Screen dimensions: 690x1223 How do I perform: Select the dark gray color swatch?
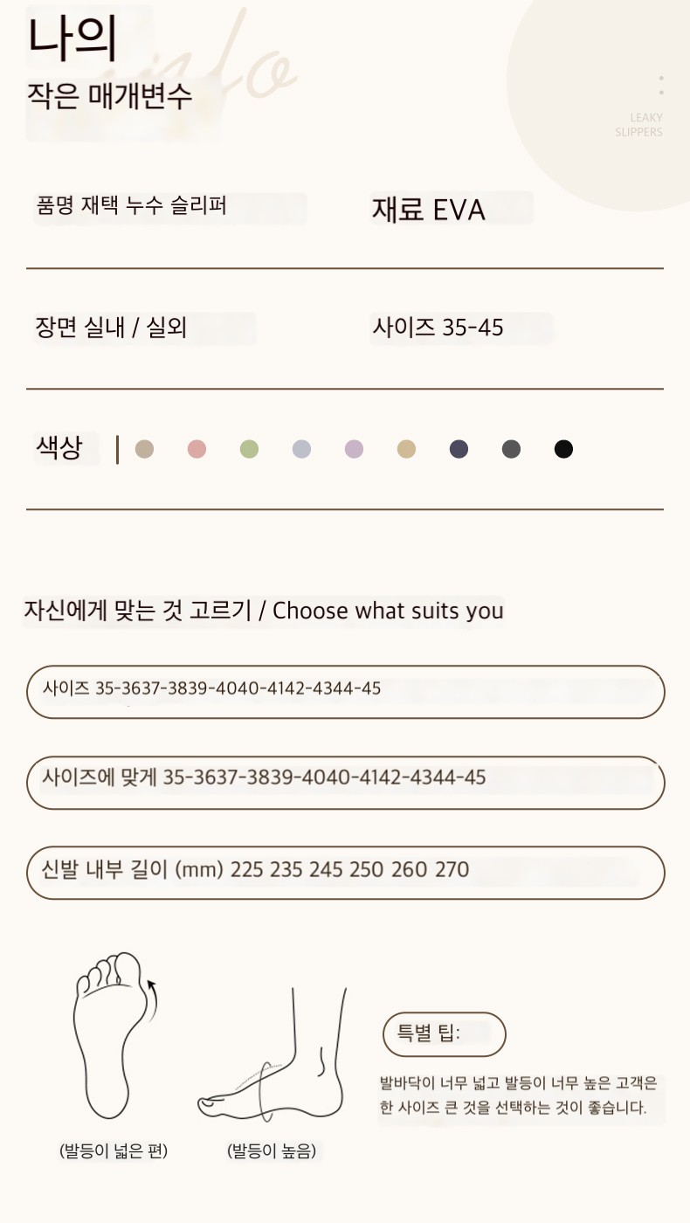[511, 449]
